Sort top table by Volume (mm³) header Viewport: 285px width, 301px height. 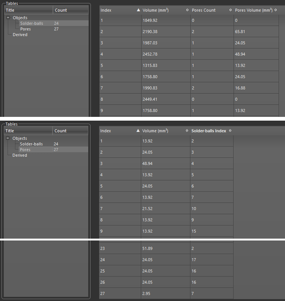[166, 10]
